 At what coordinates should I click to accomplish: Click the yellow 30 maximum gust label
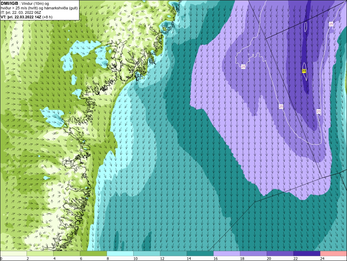coord(304,71)
